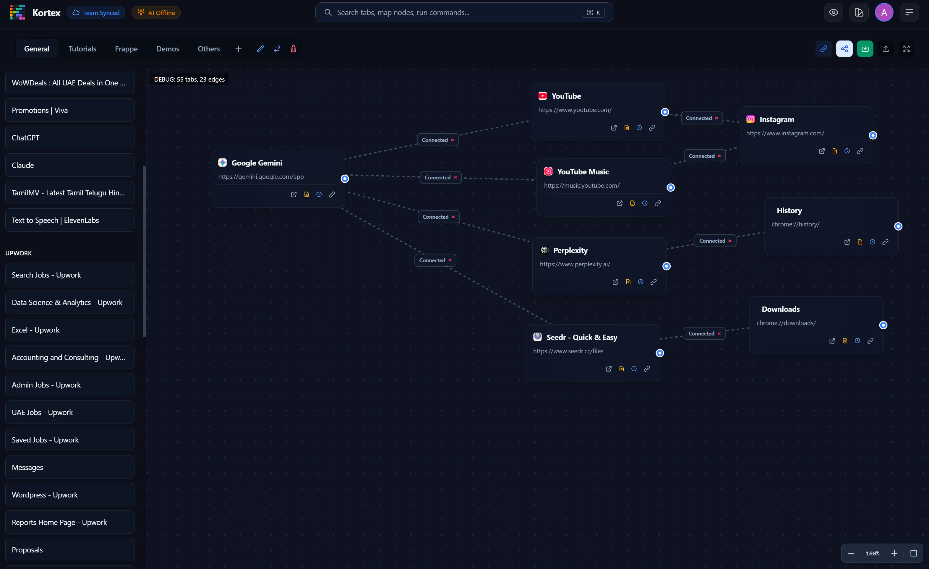Click the pencil edit icon beside the tabs
Screen dimensions: 929x569
[260, 49]
